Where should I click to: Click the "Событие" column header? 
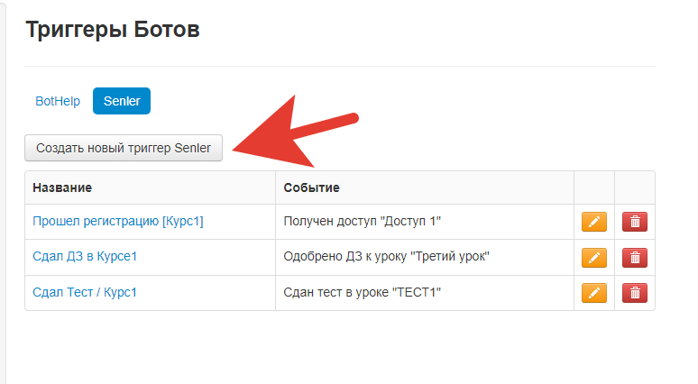(x=312, y=187)
